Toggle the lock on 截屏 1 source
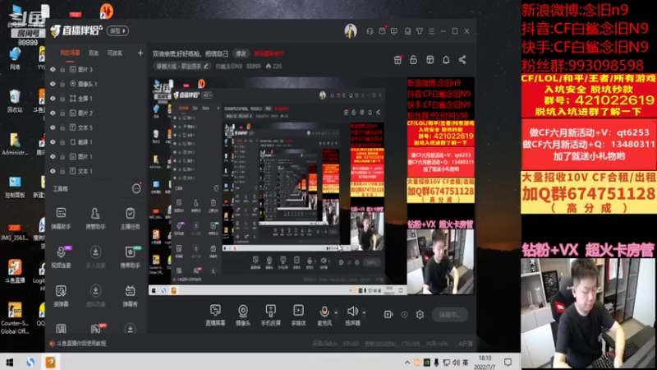The width and height of the screenshot is (657, 370). (62, 141)
